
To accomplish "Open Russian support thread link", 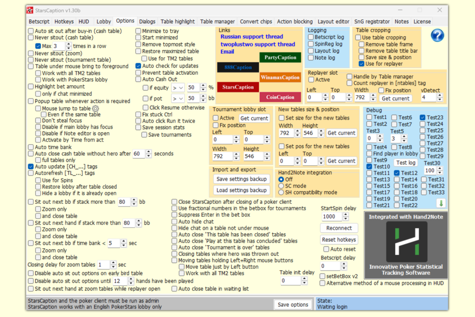I will coord(251,37).
